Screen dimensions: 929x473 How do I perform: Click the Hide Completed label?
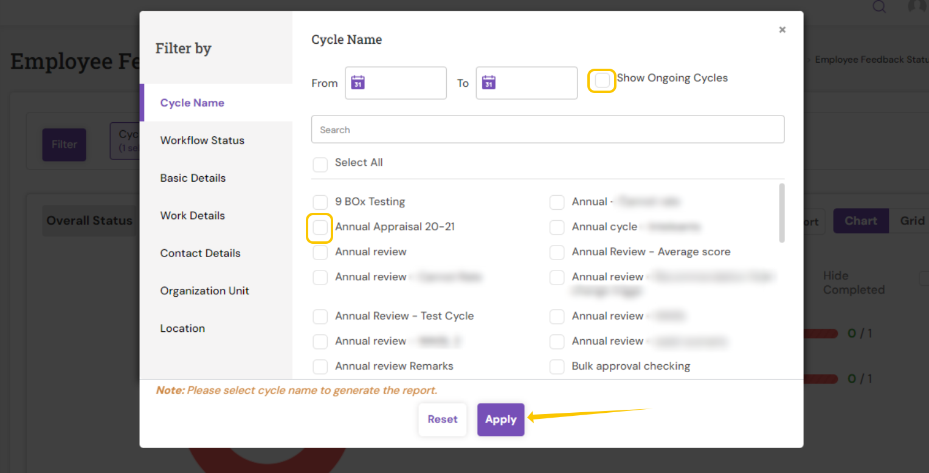click(854, 283)
